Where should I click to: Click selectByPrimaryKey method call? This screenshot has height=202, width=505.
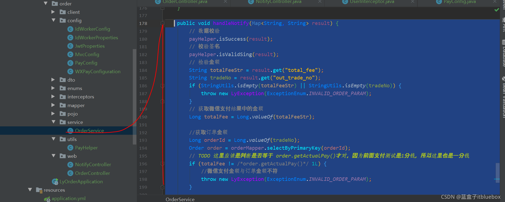coord(294,148)
